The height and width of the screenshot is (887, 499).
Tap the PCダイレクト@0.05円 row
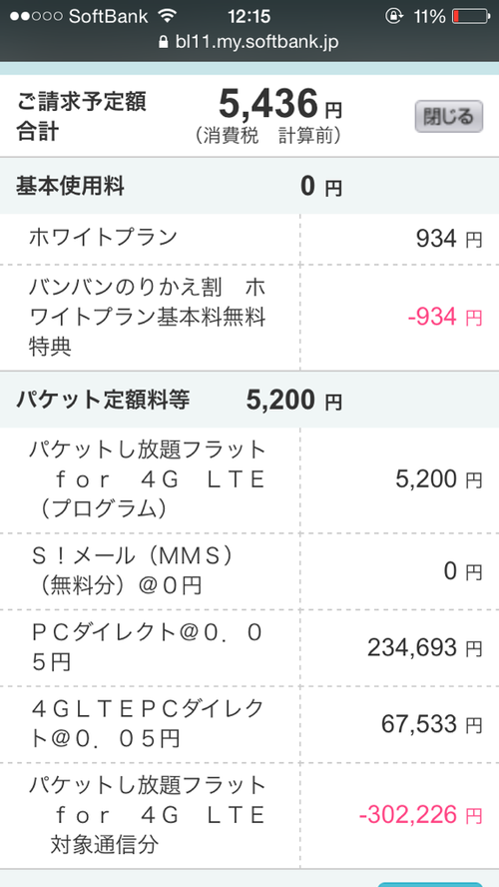[249, 648]
